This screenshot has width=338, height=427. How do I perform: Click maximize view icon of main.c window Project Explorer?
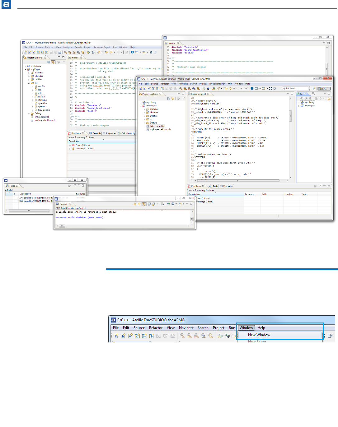(x=63, y=57)
